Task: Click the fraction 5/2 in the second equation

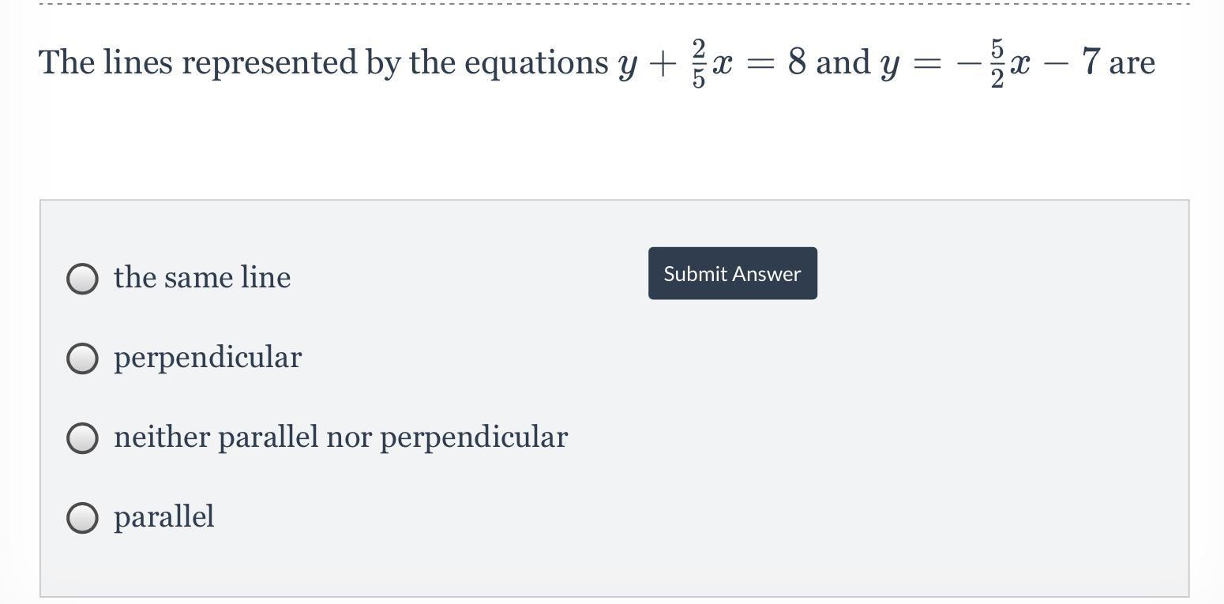Action: coord(997,62)
